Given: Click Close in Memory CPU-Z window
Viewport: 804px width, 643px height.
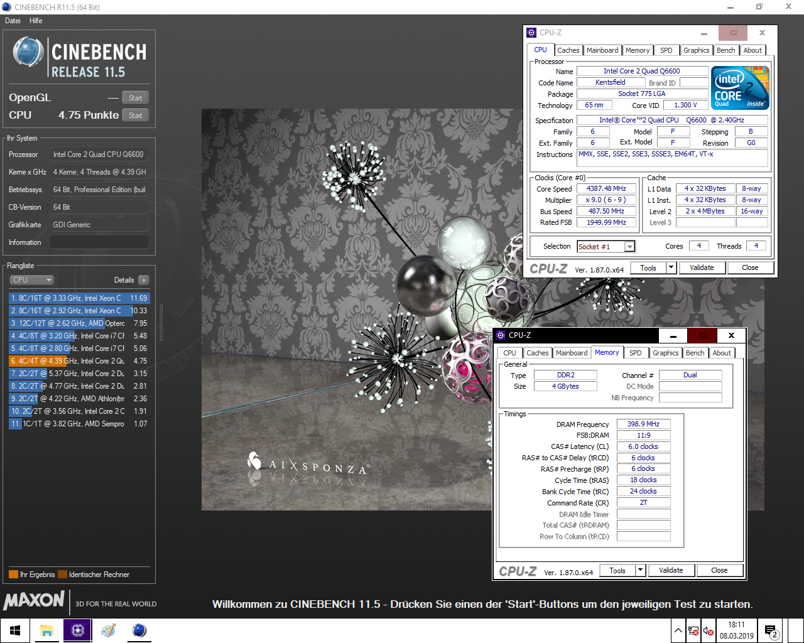Looking at the screenshot, I should (719, 571).
